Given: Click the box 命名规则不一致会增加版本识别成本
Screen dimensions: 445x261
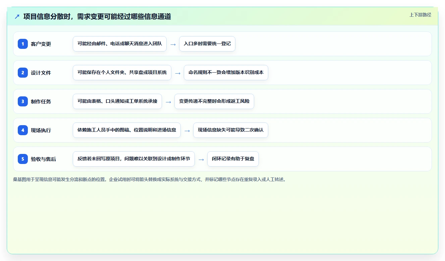Looking at the screenshot, I should point(226,73).
